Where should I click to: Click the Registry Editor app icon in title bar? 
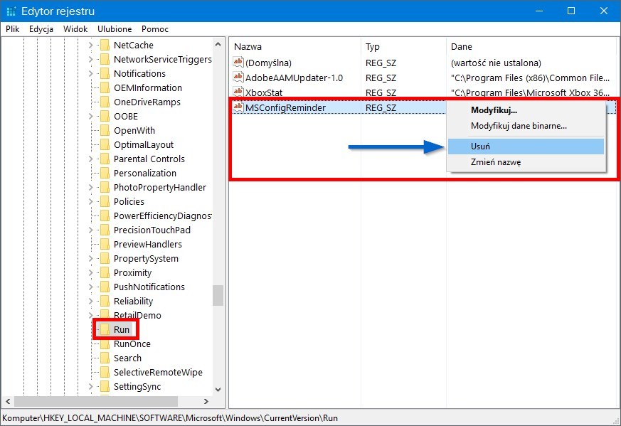[11, 11]
